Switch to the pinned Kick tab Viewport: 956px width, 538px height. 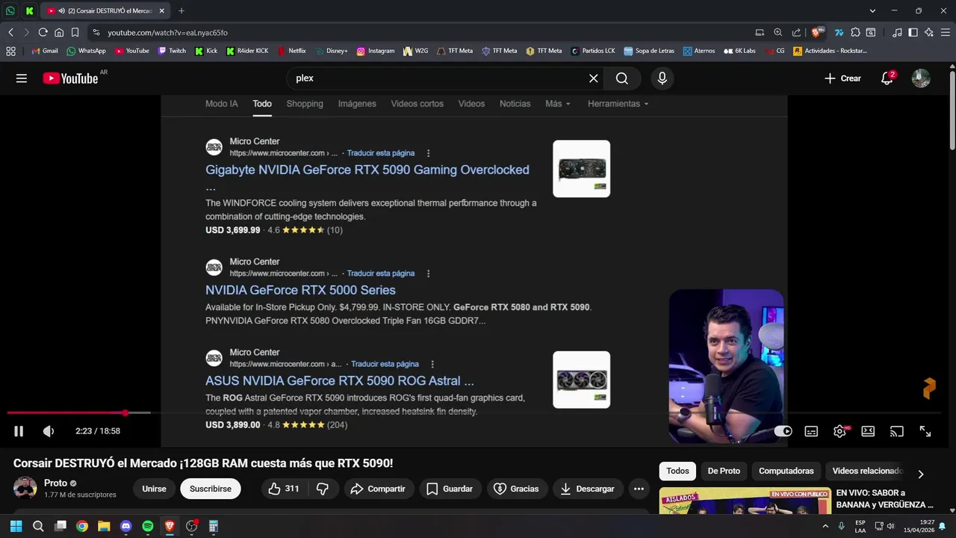pos(29,10)
